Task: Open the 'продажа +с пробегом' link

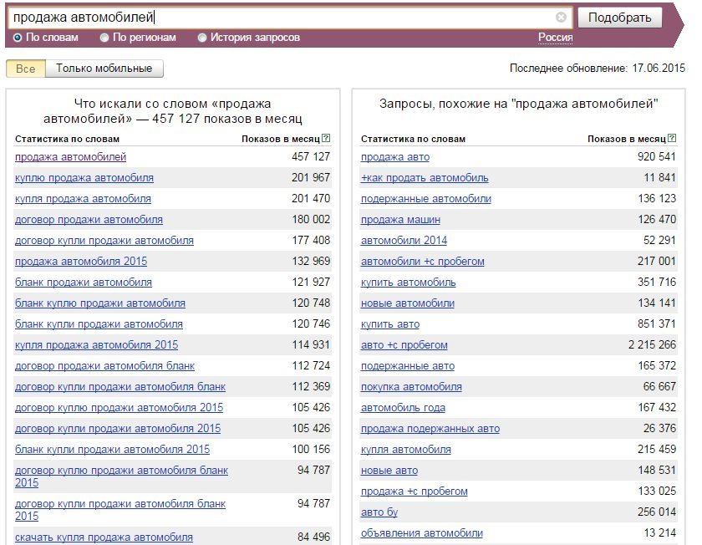Action: pos(415,492)
